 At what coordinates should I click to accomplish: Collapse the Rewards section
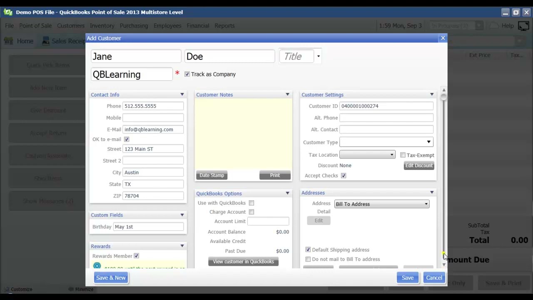182,246
